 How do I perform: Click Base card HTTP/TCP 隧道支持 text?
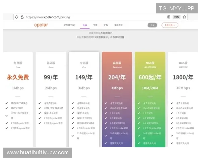pyautogui.click(x=54, y=108)
